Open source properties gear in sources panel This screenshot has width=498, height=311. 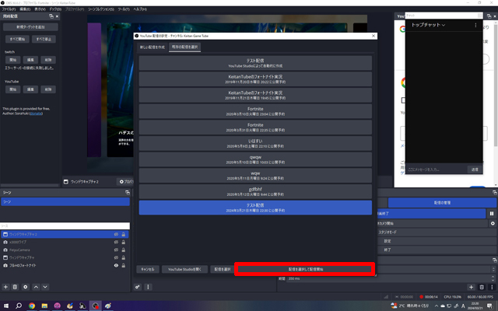[x=26, y=287]
